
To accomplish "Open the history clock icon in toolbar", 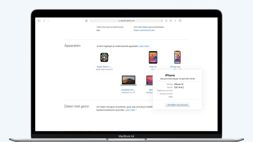I will tap(166, 21).
